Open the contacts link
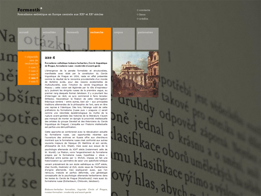The image size is (261, 196). 143,10
